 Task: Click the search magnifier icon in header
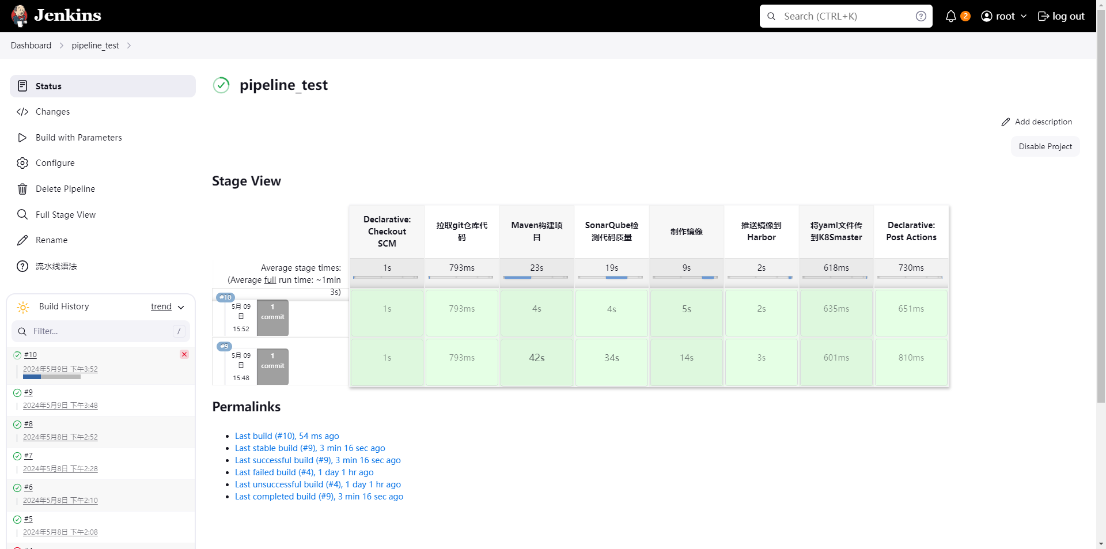point(771,16)
